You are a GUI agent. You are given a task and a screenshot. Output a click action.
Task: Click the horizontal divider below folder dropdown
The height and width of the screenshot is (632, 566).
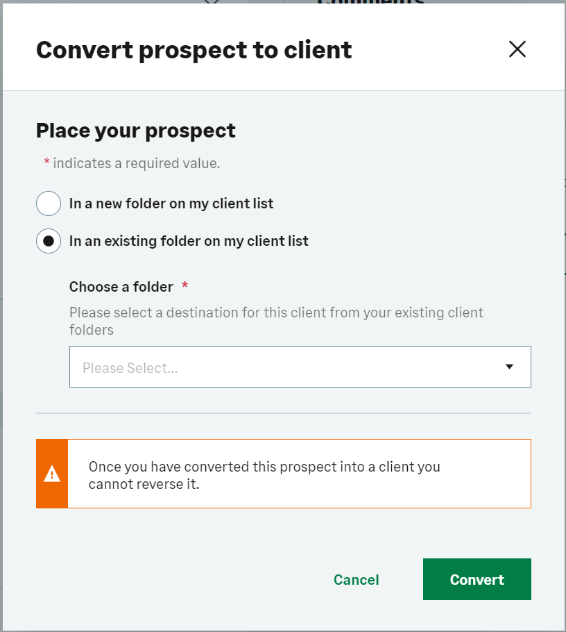(283, 413)
